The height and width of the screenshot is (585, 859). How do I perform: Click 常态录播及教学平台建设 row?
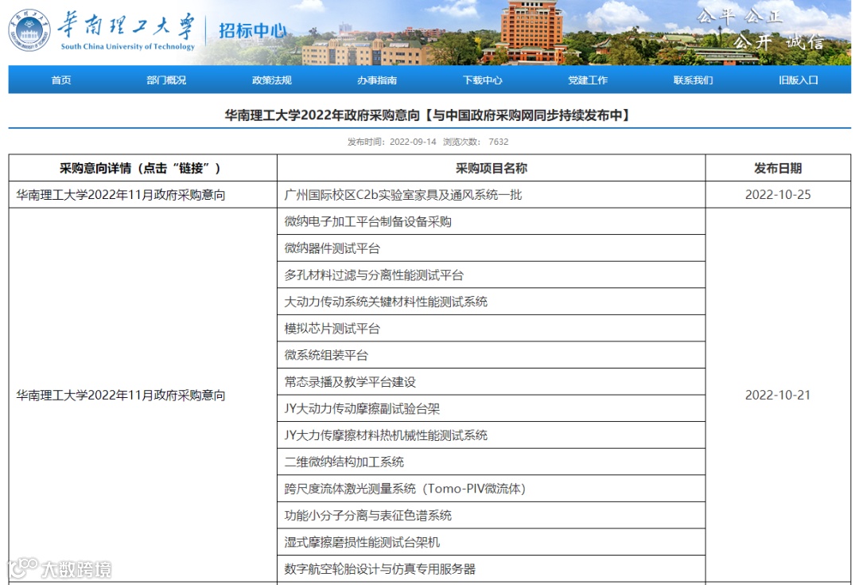492,382
